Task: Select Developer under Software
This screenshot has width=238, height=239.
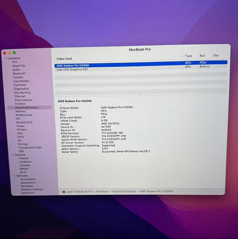Action: (x=27, y=186)
